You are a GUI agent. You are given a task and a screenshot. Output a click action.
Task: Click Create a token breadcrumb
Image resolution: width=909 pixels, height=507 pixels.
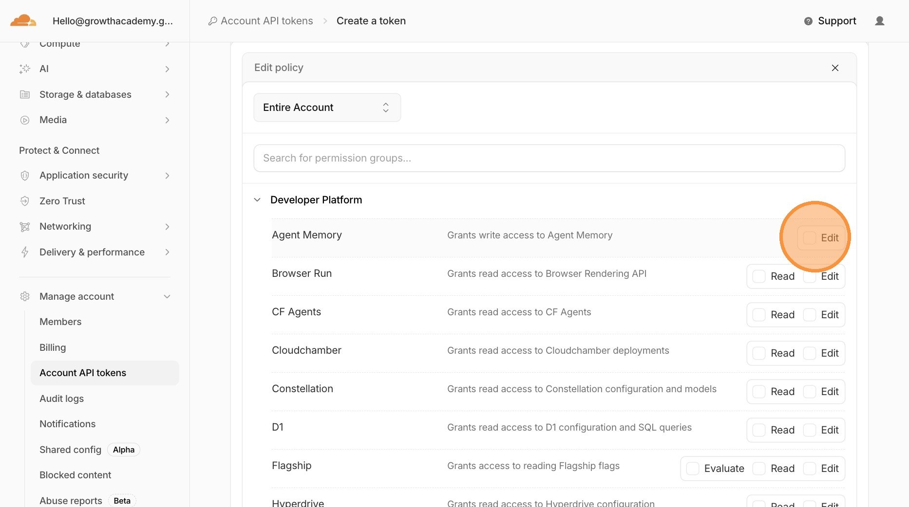(x=371, y=21)
